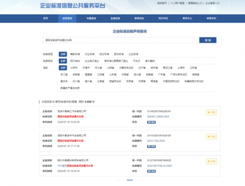Open the 首页 navigation tab
The image size is (245, 186).
pyautogui.click(x=46, y=18)
